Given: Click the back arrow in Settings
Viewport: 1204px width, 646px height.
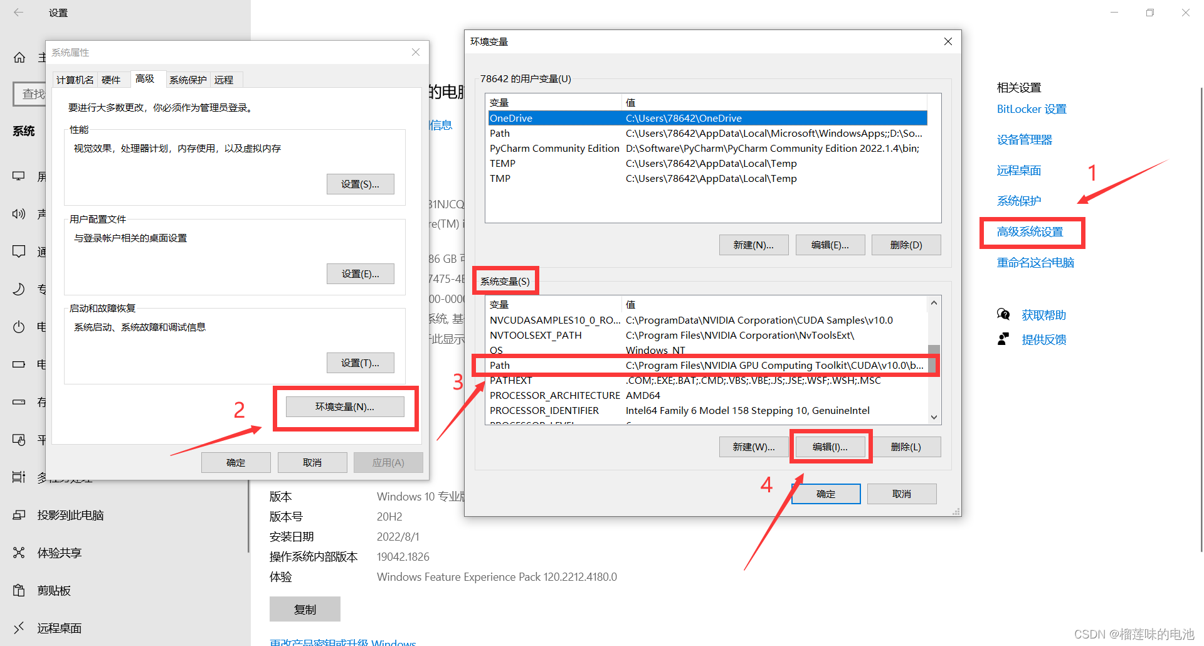Looking at the screenshot, I should (x=19, y=13).
